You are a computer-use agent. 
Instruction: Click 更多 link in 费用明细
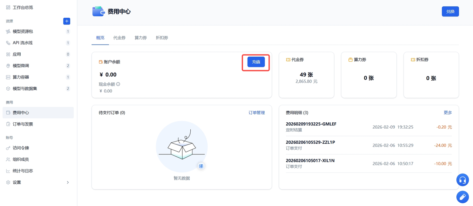click(x=448, y=112)
